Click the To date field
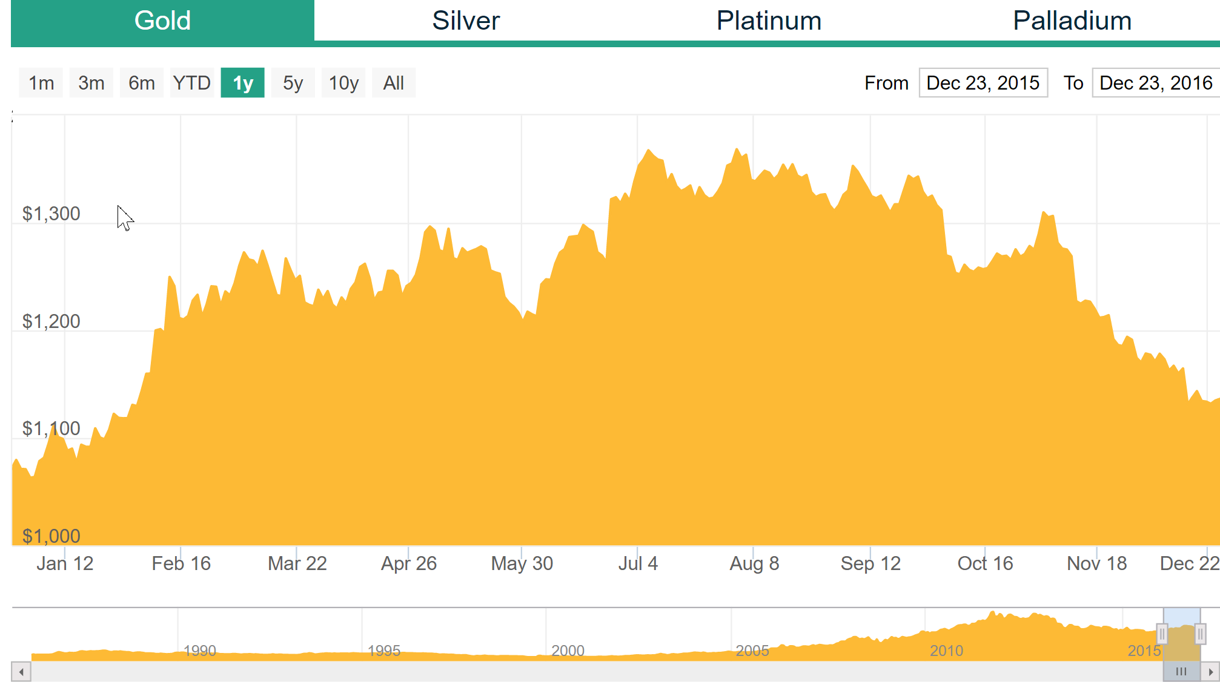This screenshot has height=682, width=1220. [x=1155, y=83]
